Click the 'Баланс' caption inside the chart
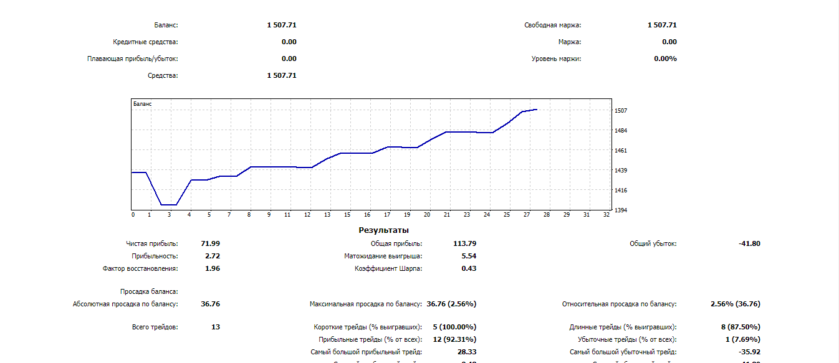 tap(143, 104)
